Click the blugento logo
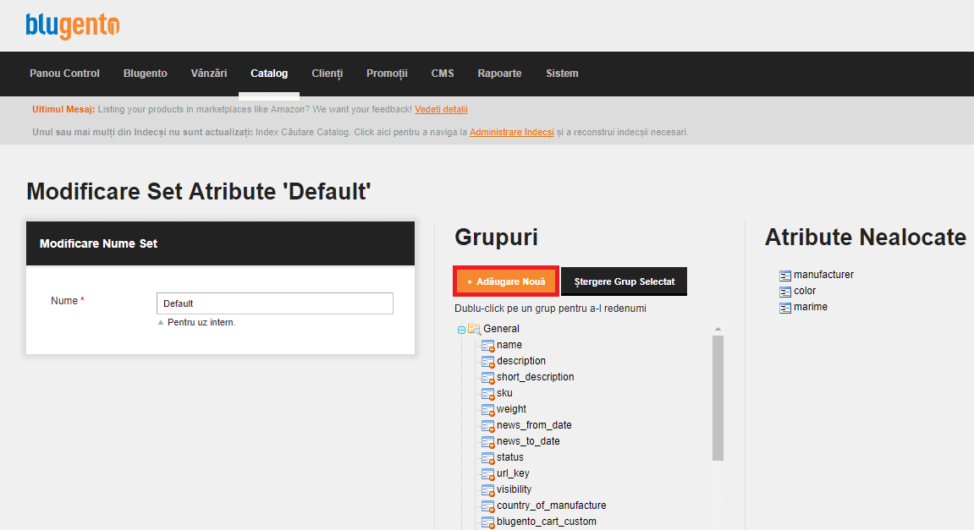This screenshot has width=974, height=530. [72, 25]
